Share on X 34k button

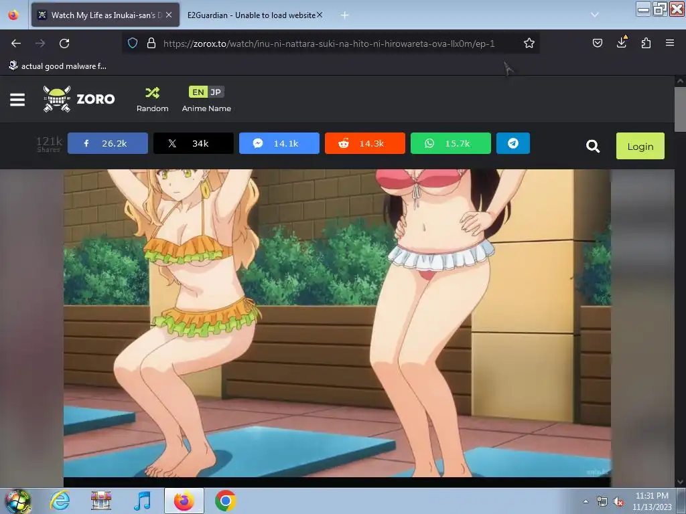(x=194, y=143)
